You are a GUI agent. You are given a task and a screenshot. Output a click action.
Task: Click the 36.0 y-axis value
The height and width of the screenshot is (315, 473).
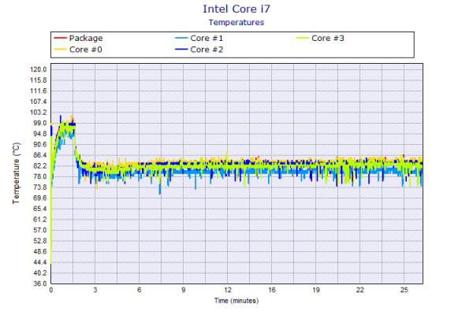[x=39, y=283]
